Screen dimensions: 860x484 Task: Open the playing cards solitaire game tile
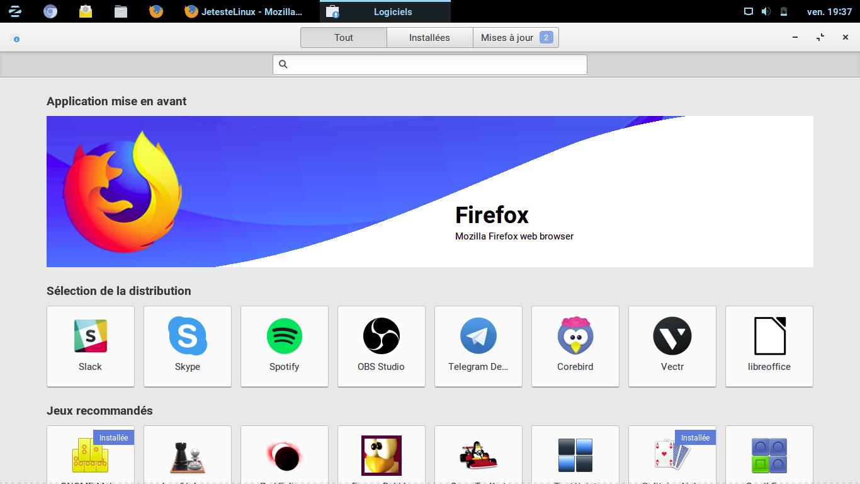pyautogui.click(x=672, y=455)
